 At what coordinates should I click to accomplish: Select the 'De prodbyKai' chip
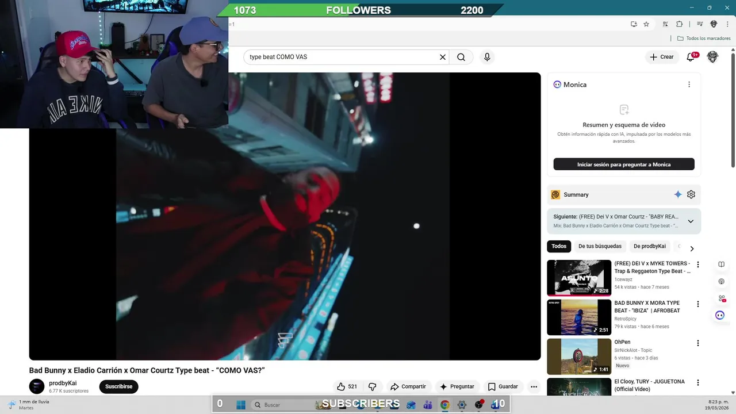click(x=650, y=246)
